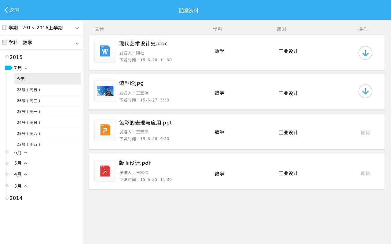Click the 6月 timeline dot

tap(7, 152)
